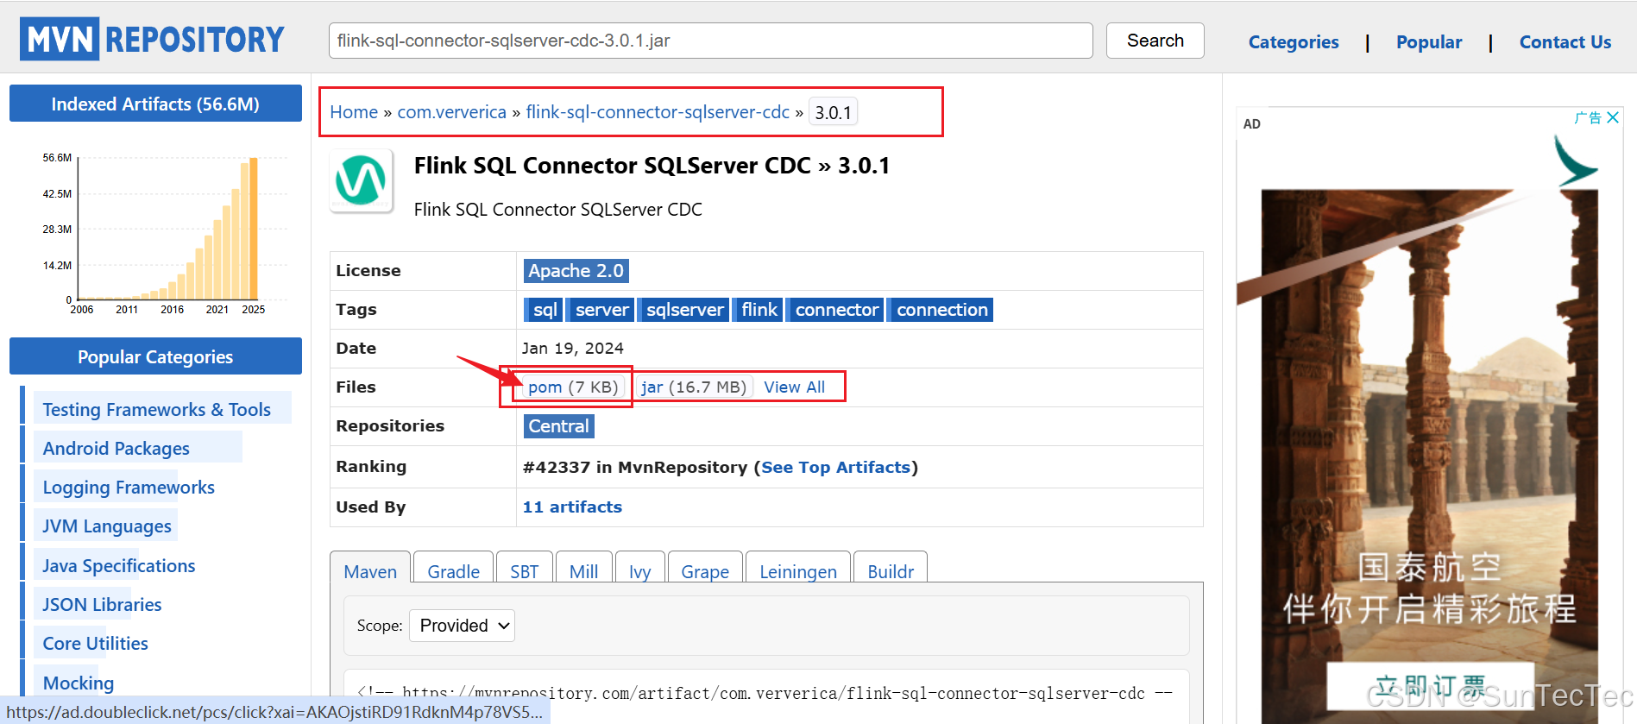Viewport: 1637px width, 724px height.
Task: Open View All files link
Action: point(794,387)
